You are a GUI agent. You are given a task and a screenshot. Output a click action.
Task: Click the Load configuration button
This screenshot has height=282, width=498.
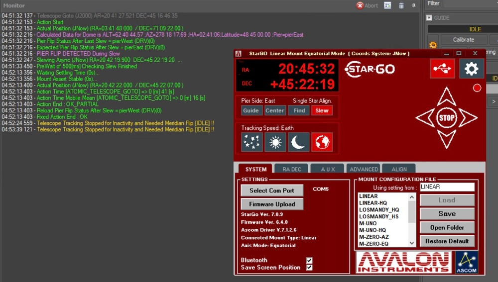click(447, 200)
